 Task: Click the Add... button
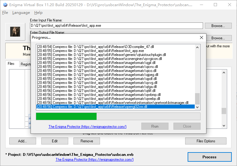click(23, 141)
